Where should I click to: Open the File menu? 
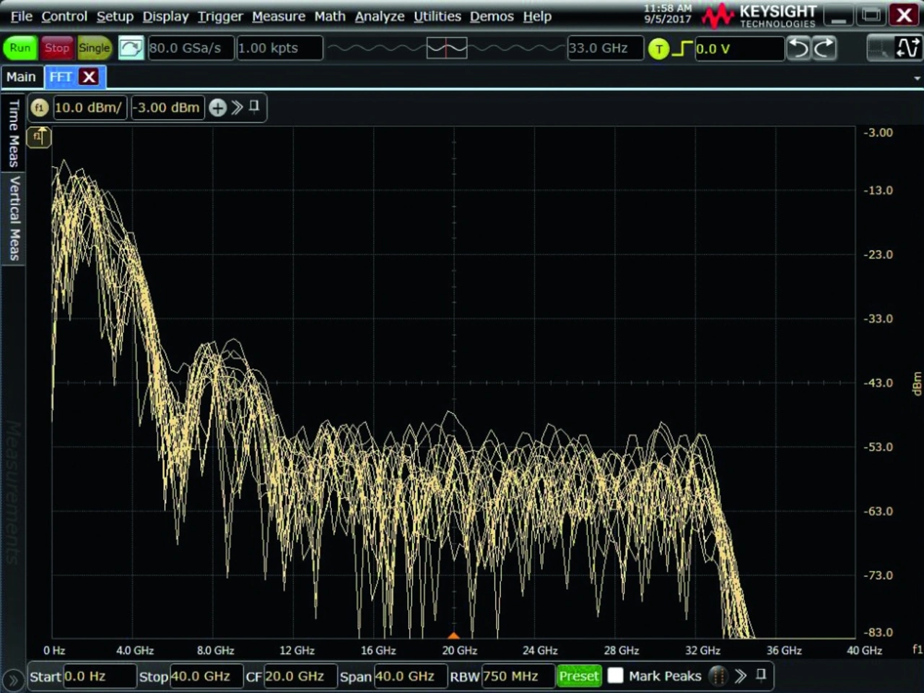click(x=21, y=16)
